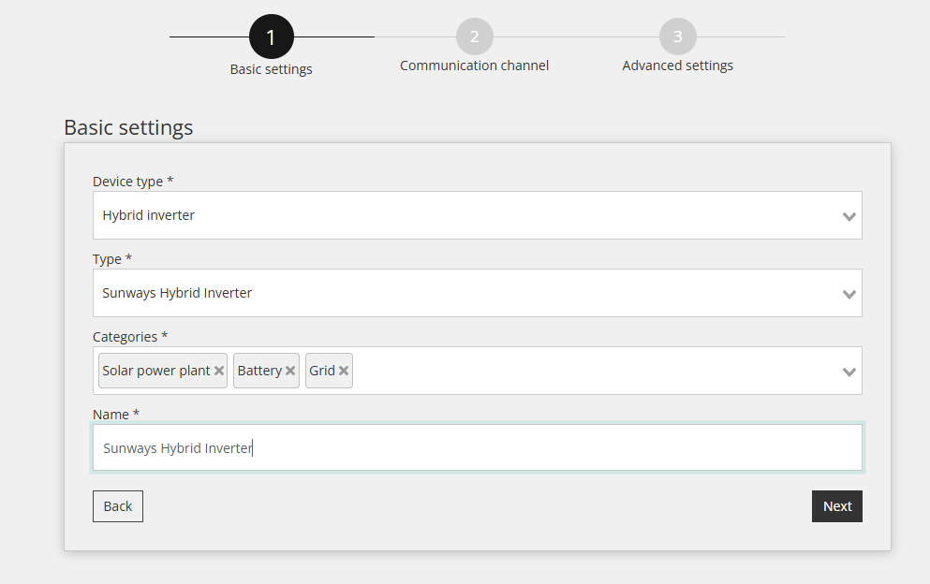
Task: Open the Device type dropdown arrow
Action: pos(849,216)
